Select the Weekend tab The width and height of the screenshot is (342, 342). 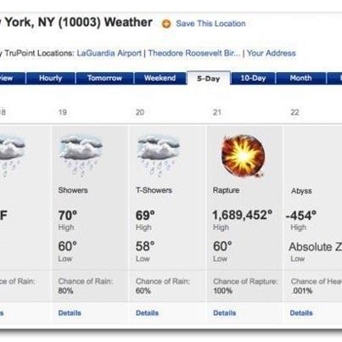[x=160, y=78]
